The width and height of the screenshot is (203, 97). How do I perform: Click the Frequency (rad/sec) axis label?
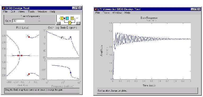coord(63,86)
